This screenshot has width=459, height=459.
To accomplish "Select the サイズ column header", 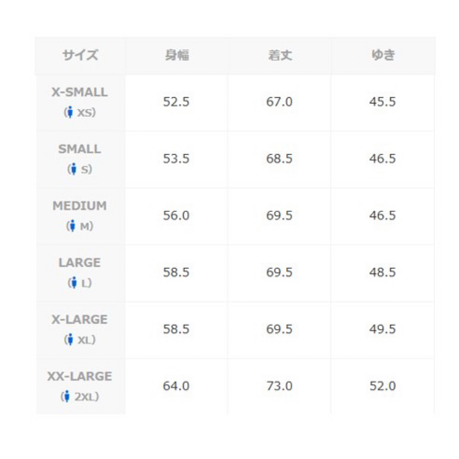I will [x=80, y=55].
